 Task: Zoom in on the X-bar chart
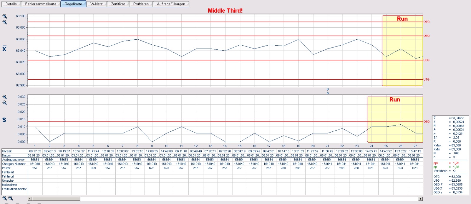tap(5, 16)
